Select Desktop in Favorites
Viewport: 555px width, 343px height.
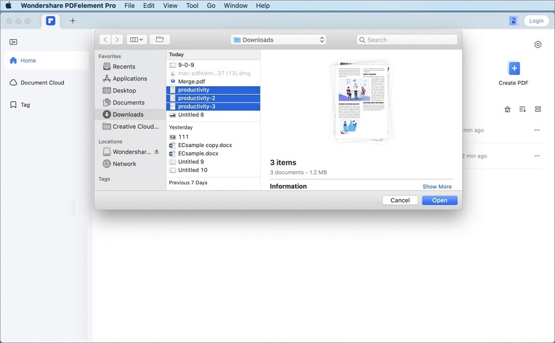pos(130,91)
